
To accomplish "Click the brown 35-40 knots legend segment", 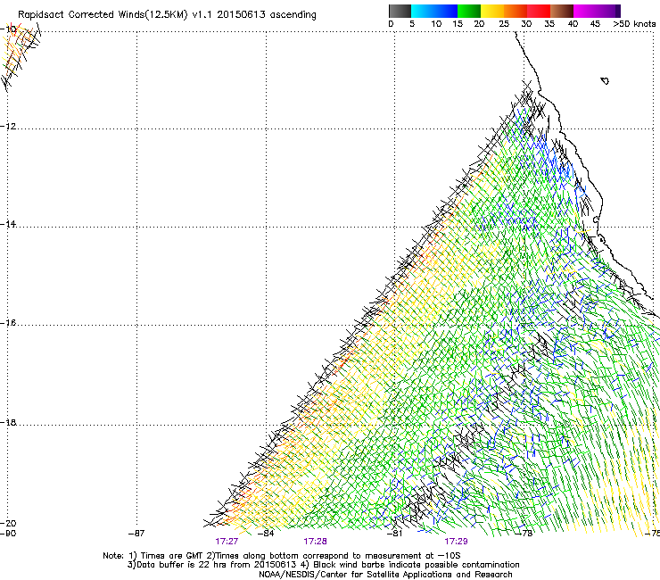I will point(562,11).
